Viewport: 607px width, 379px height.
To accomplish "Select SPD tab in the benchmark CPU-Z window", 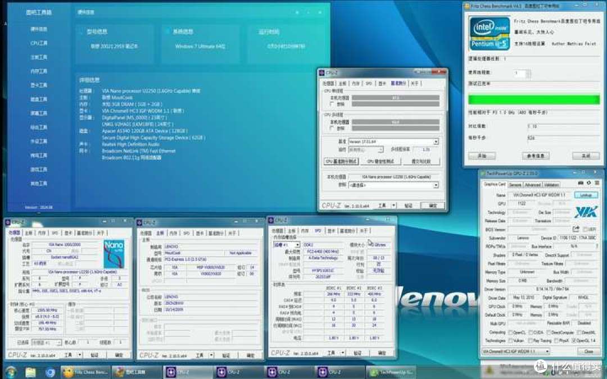I will (x=369, y=83).
